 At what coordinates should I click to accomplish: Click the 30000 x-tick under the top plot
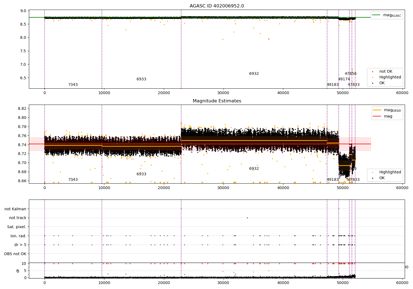223,93
